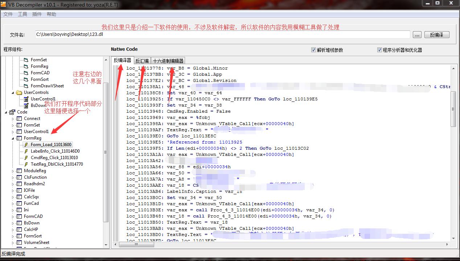Select the FormCAD form icon in the tree
The height and width of the screenshot is (261, 460).
(26, 72)
